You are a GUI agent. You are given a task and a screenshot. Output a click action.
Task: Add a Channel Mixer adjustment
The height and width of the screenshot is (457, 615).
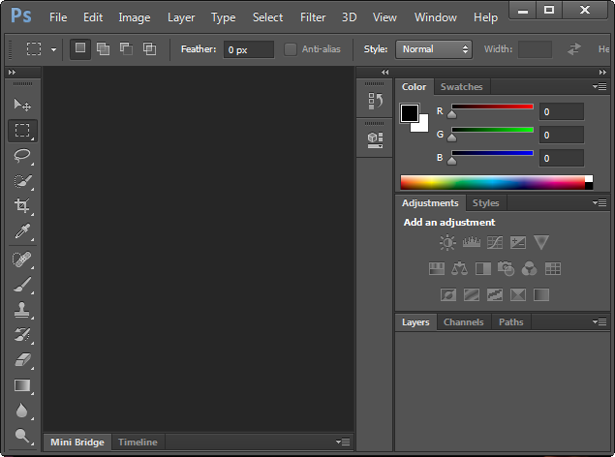[x=529, y=269]
